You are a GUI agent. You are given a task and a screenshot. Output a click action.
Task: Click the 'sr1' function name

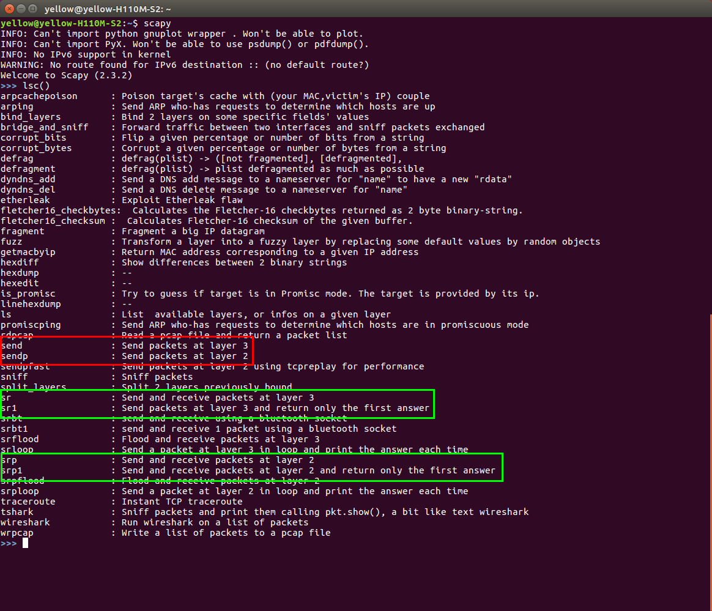coord(9,408)
